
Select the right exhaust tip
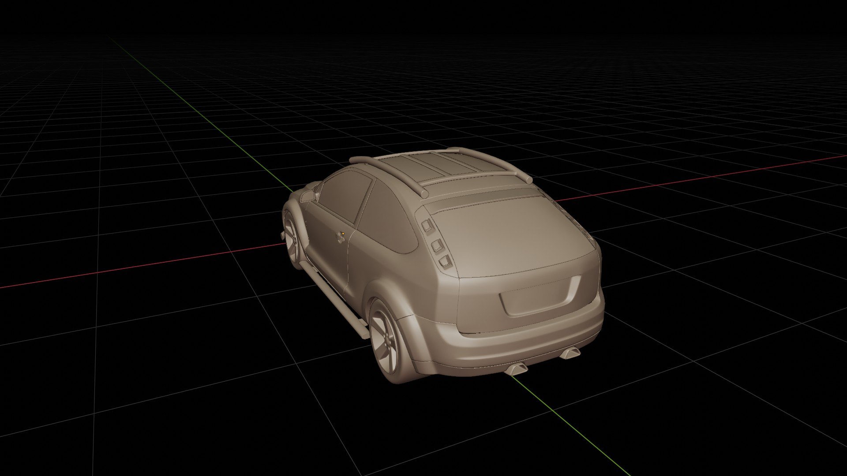571,353
